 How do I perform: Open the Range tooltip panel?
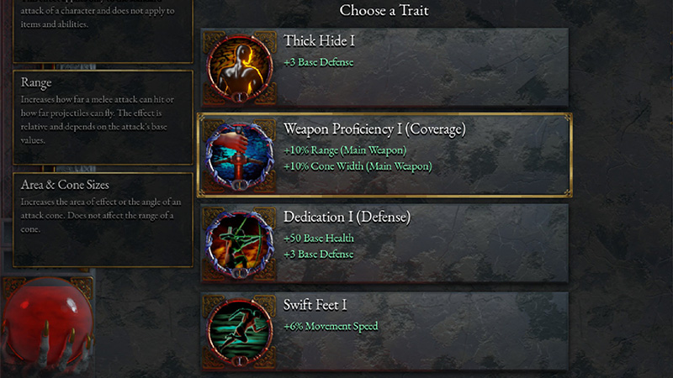(x=103, y=117)
